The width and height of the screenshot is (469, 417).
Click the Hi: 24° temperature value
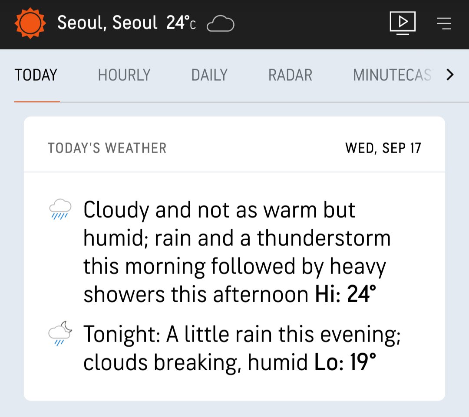tap(346, 294)
